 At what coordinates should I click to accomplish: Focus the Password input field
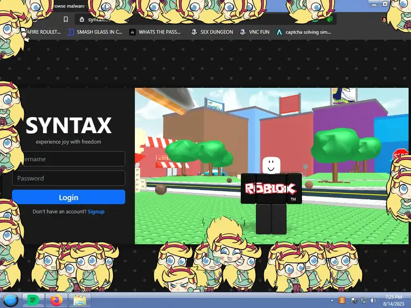(68, 178)
